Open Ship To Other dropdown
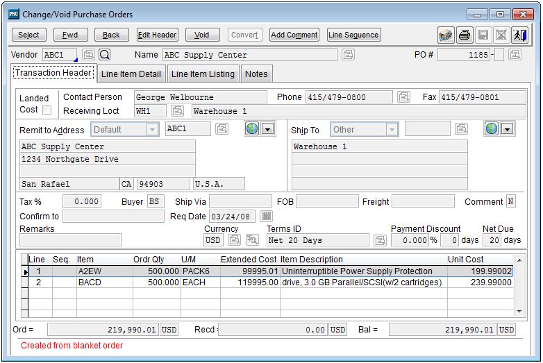543x363 pixels. [x=365, y=129]
